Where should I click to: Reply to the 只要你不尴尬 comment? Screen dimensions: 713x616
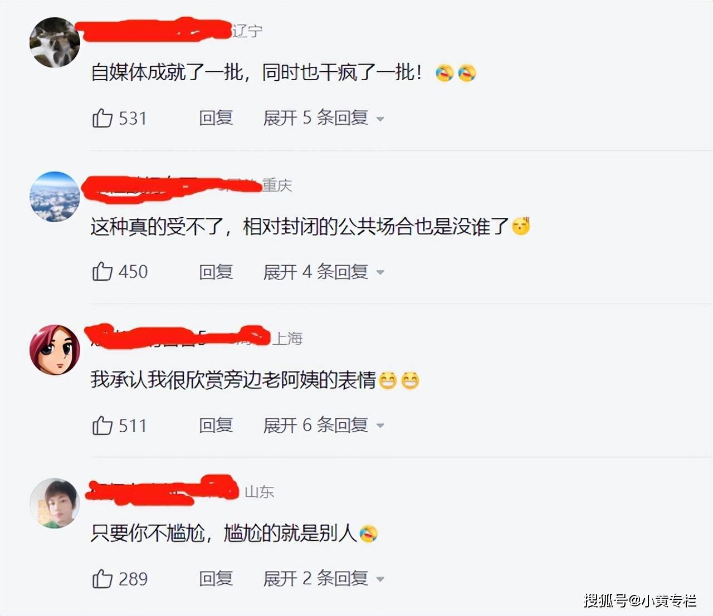click(216, 579)
